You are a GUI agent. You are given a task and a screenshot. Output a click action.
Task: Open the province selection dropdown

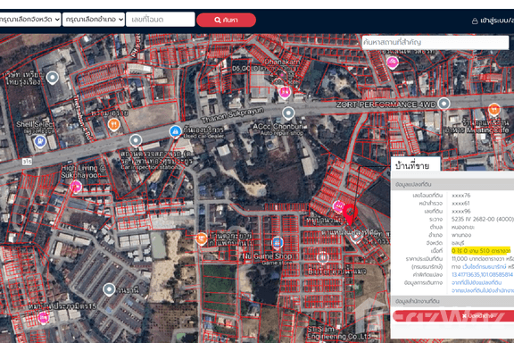(29, 20)
